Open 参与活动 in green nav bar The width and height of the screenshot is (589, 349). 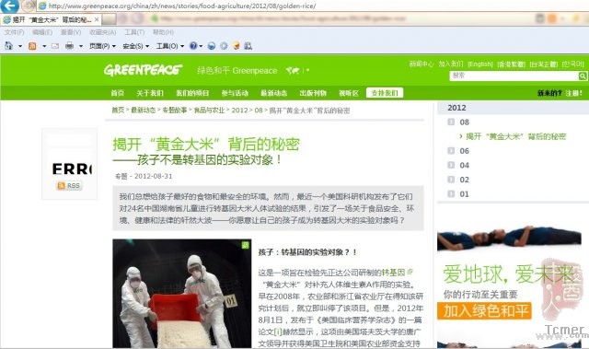pyautogui.click(x=235, y=93)
